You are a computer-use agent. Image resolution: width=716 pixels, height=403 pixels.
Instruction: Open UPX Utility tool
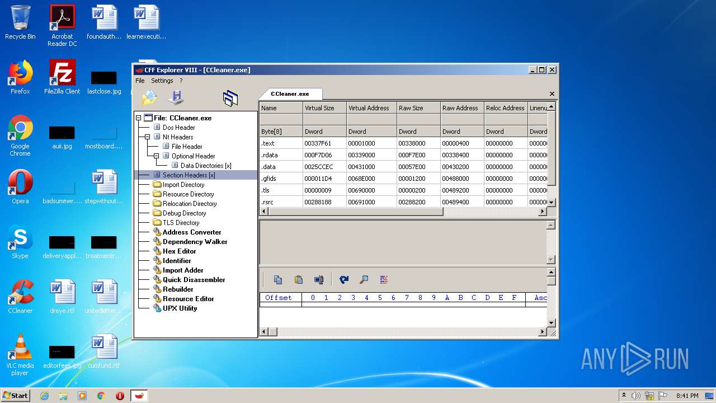point(180,308)
